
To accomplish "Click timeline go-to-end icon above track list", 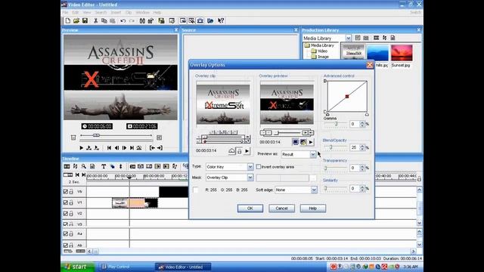I will coord(83,175).
